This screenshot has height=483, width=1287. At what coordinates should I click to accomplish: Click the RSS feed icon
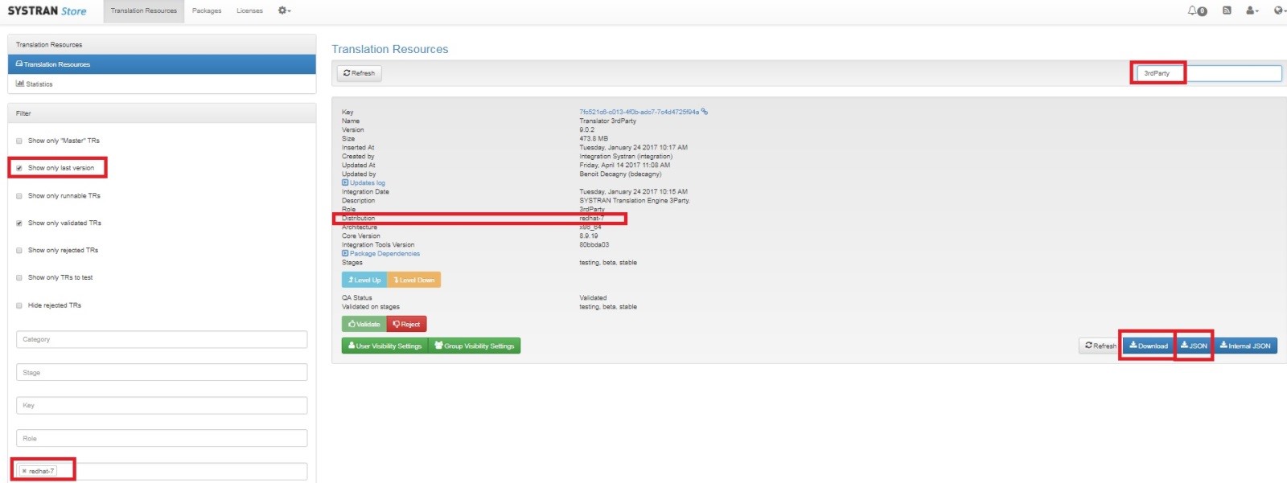(1227, 10)
